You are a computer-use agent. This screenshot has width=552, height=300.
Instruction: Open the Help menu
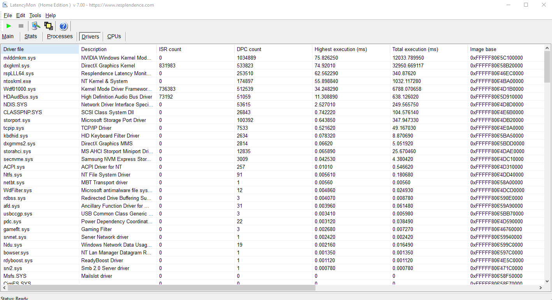coord(51,16)
